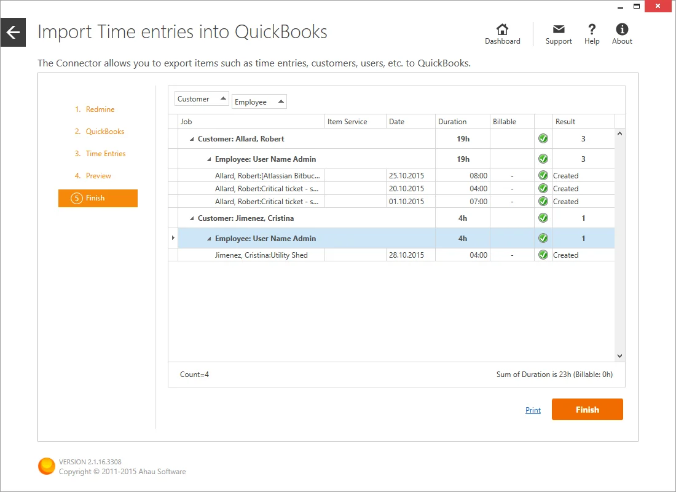Click green check icon on 20.10.2015 row
676x492 pixels.
(543, 189)
